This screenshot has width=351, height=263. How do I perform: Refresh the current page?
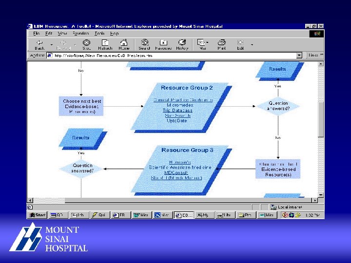click(x=105, y=45)
